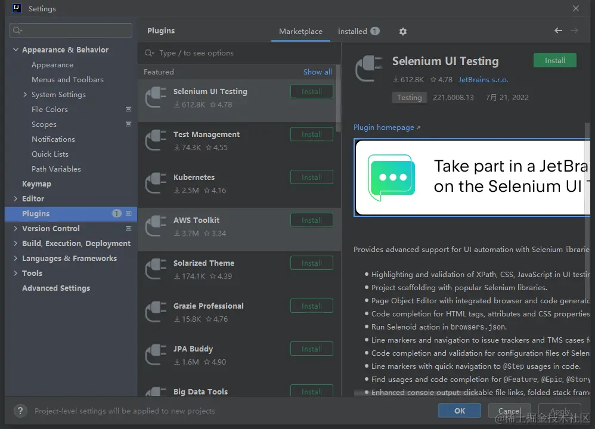
Task: Open JetBrains s.r.o. vendor link
Action: 483,80
